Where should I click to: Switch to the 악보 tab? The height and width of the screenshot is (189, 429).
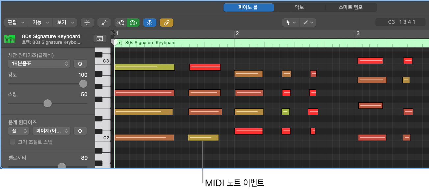(x=300, y=7)
